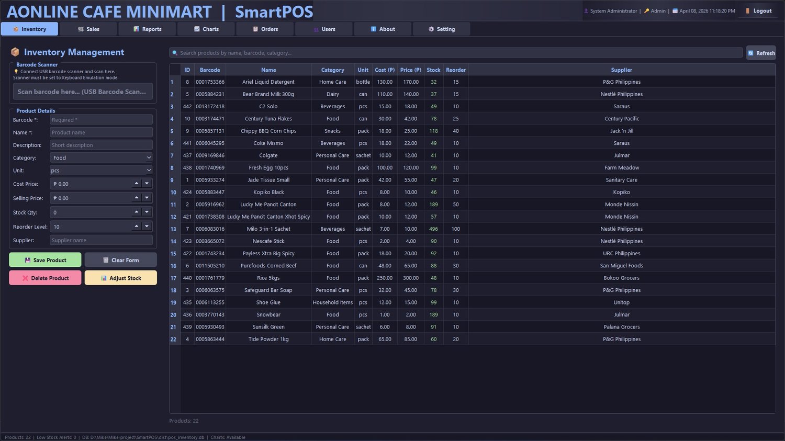The height and width of the screenshot is (441, 785).
Task: Increase the Stock Qty value
Action: click(x=137, y=212)
